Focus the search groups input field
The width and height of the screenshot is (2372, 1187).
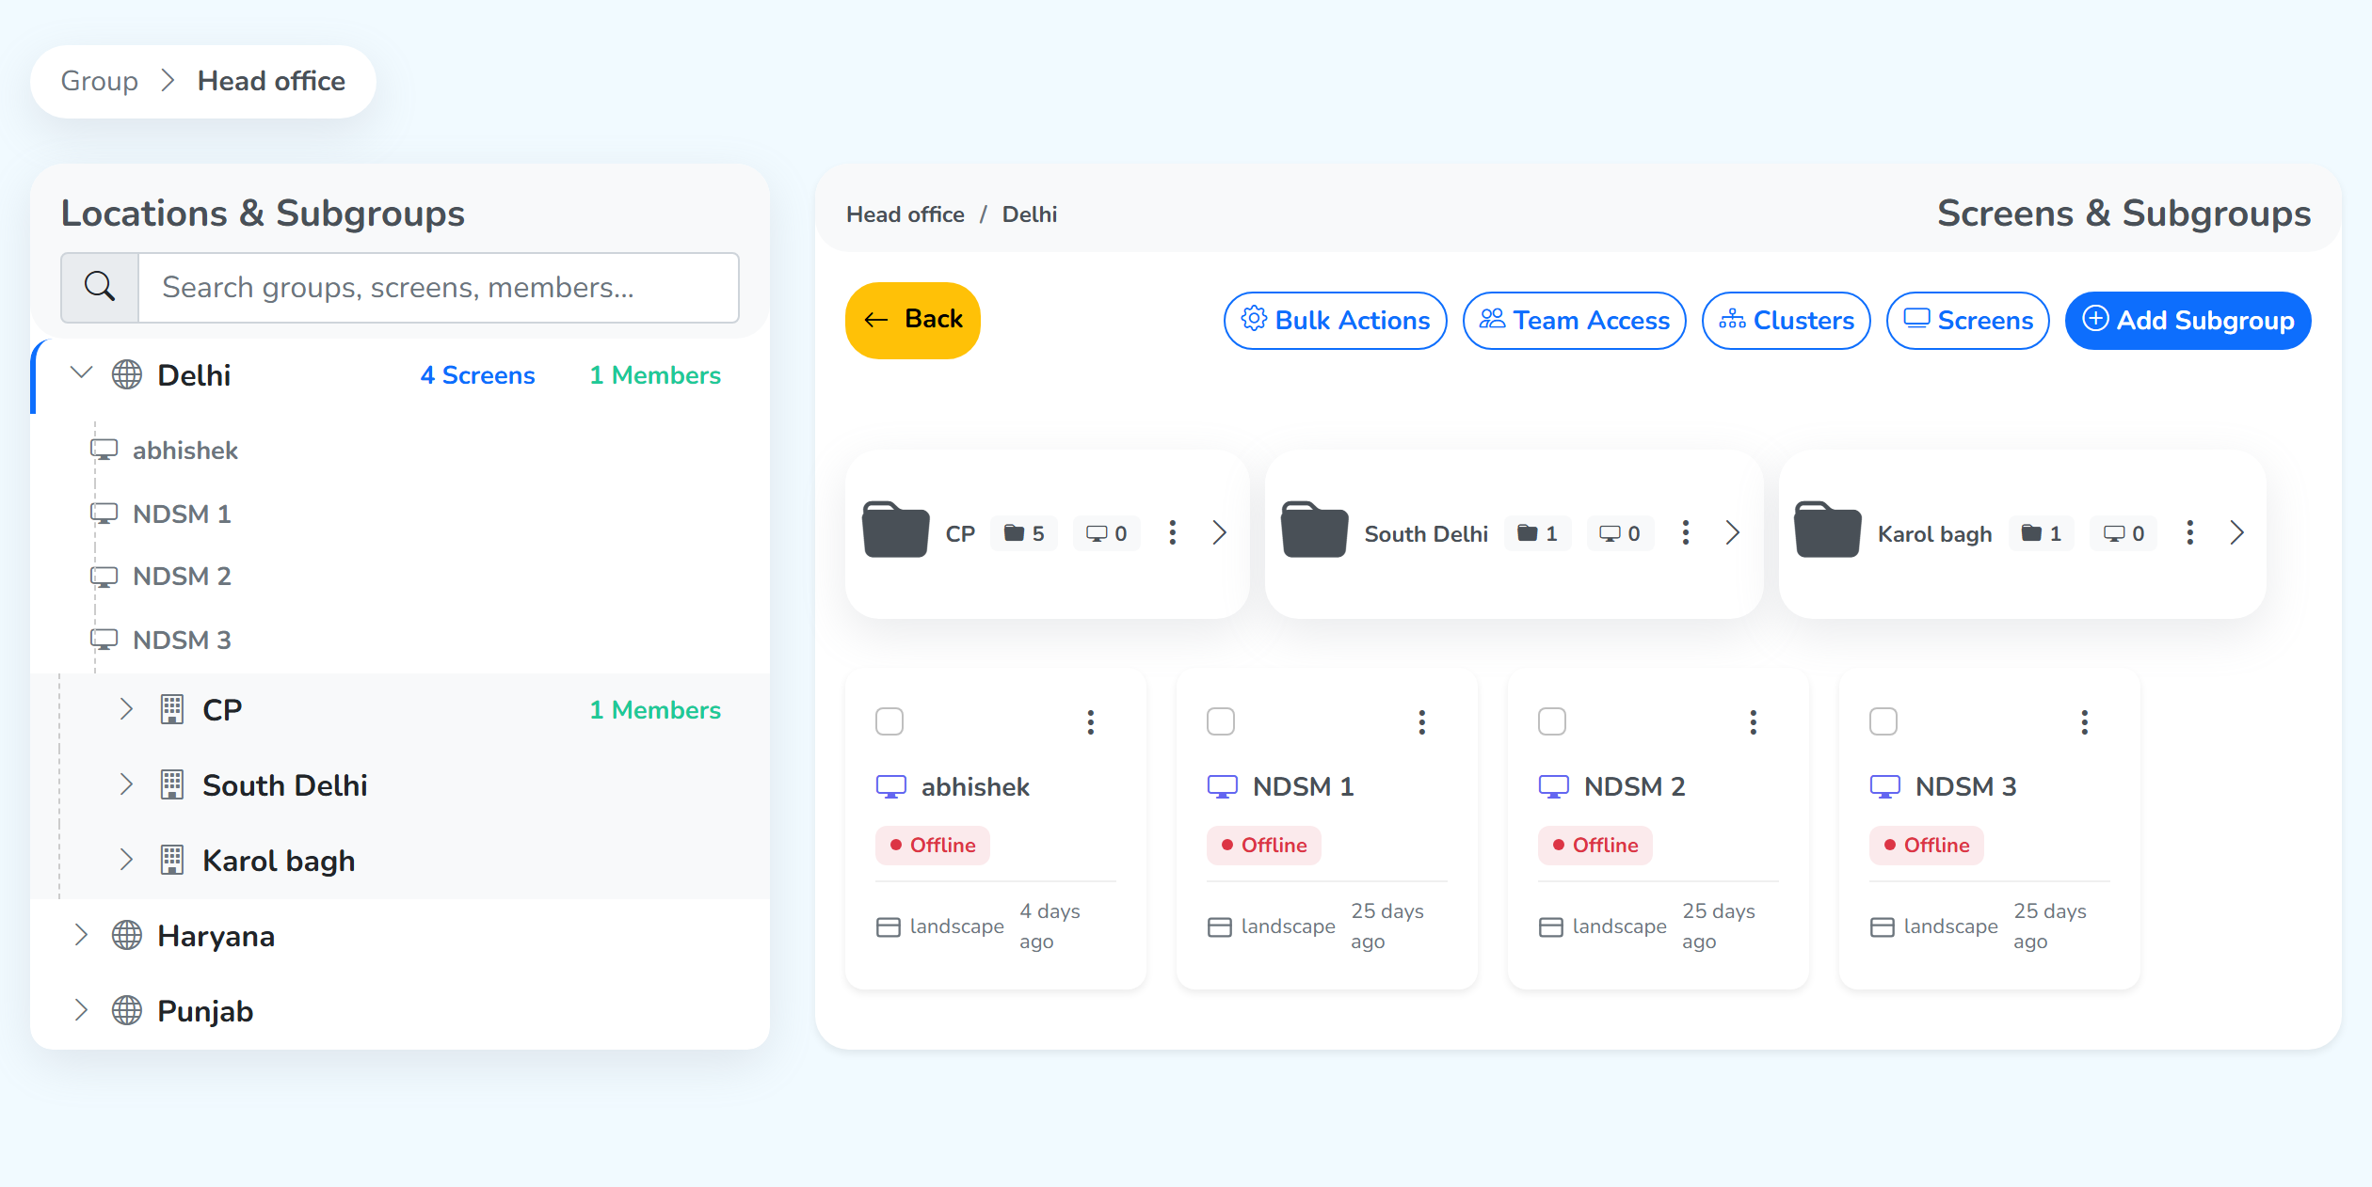click(x=439, y=287)
